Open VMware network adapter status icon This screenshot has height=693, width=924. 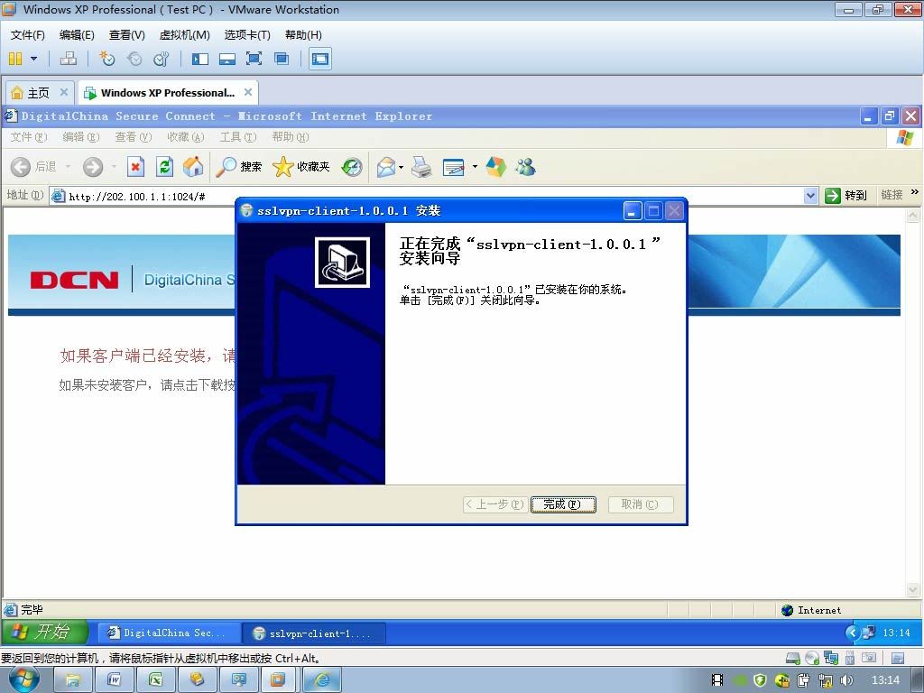tap(831, 658)
